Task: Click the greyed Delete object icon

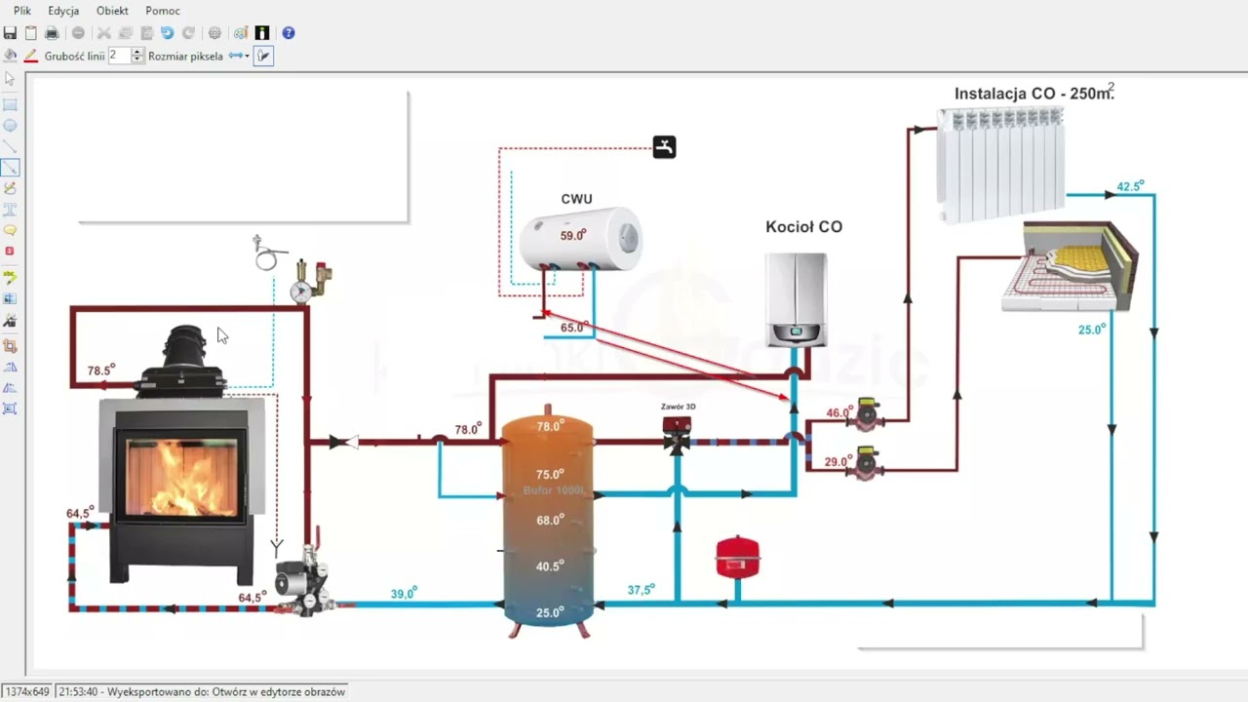Action: coord(78,33)
